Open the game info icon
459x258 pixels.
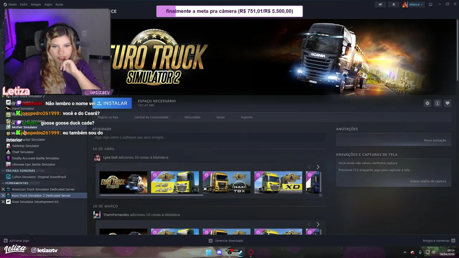(x=437, y=103)
